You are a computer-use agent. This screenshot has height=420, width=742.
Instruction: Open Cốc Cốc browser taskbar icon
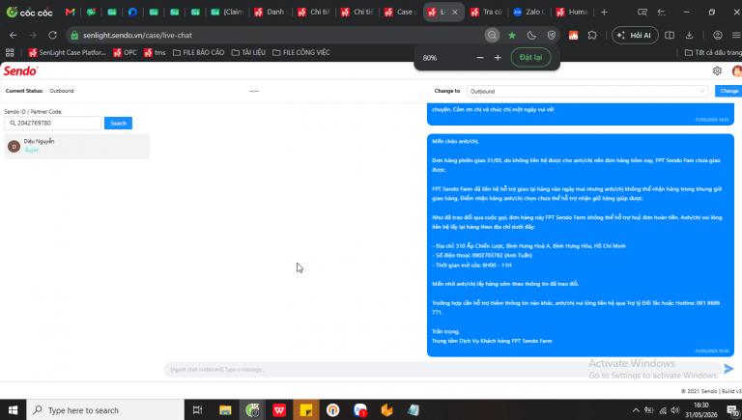tap(252, 410)
